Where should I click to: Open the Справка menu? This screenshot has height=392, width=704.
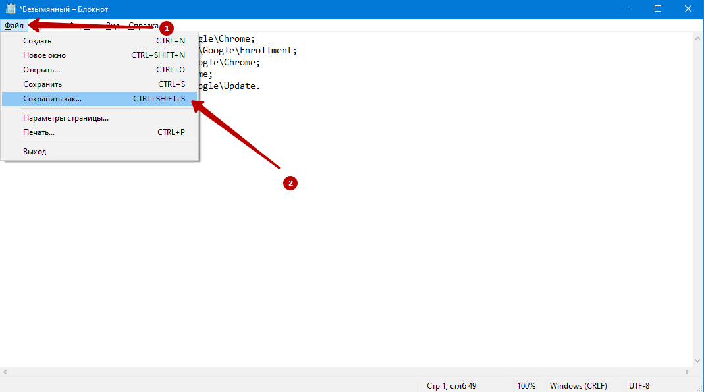click(x=142, y=26)
